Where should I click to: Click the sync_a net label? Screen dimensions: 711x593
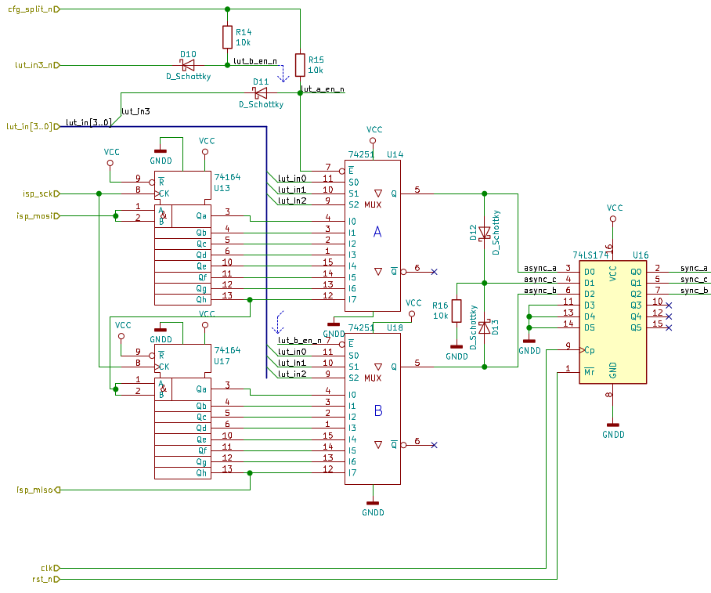pyautogui.click(x=694, y=268)
